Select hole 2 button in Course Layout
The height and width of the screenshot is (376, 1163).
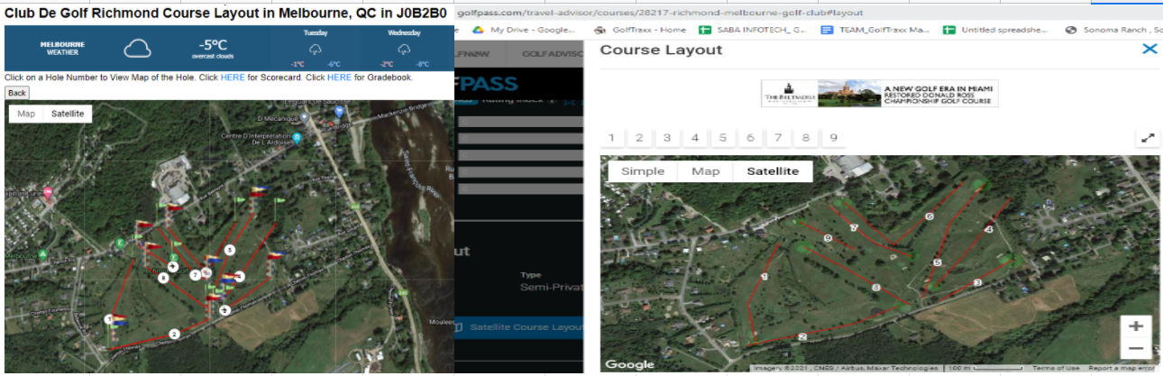click(x=639, y=138)
